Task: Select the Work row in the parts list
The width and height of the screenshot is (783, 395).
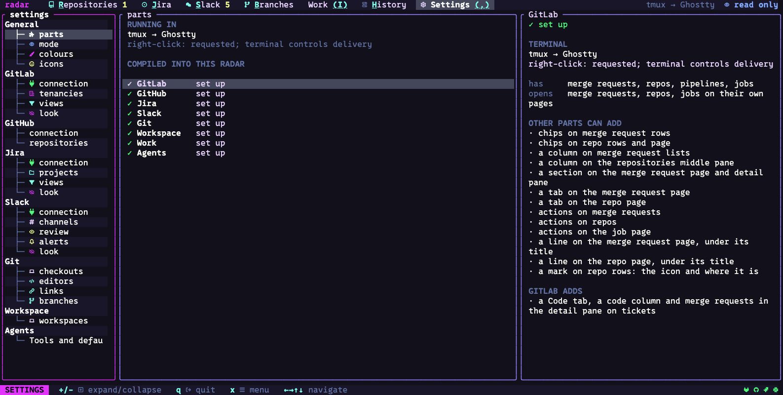Action: [x=318, y=143]
